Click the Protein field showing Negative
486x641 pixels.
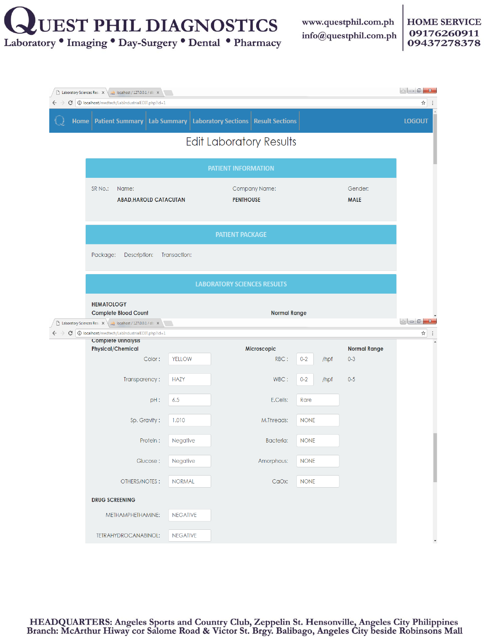[190, 440]
